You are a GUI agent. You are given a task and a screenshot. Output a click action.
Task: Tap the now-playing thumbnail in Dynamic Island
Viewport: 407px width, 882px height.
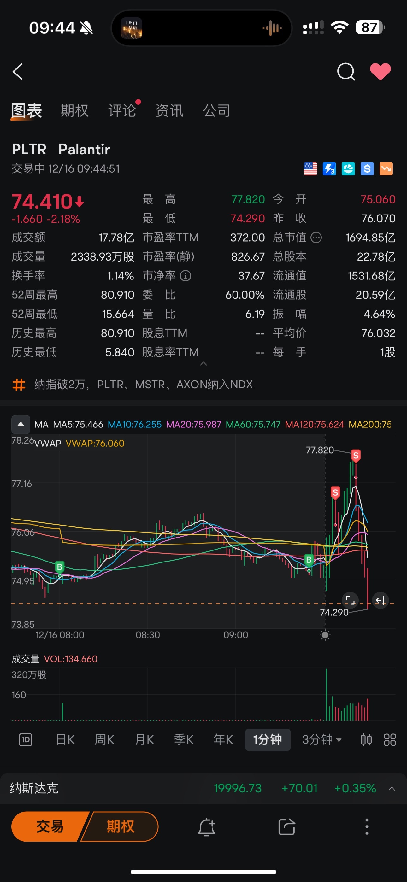(x=131, y=28)
